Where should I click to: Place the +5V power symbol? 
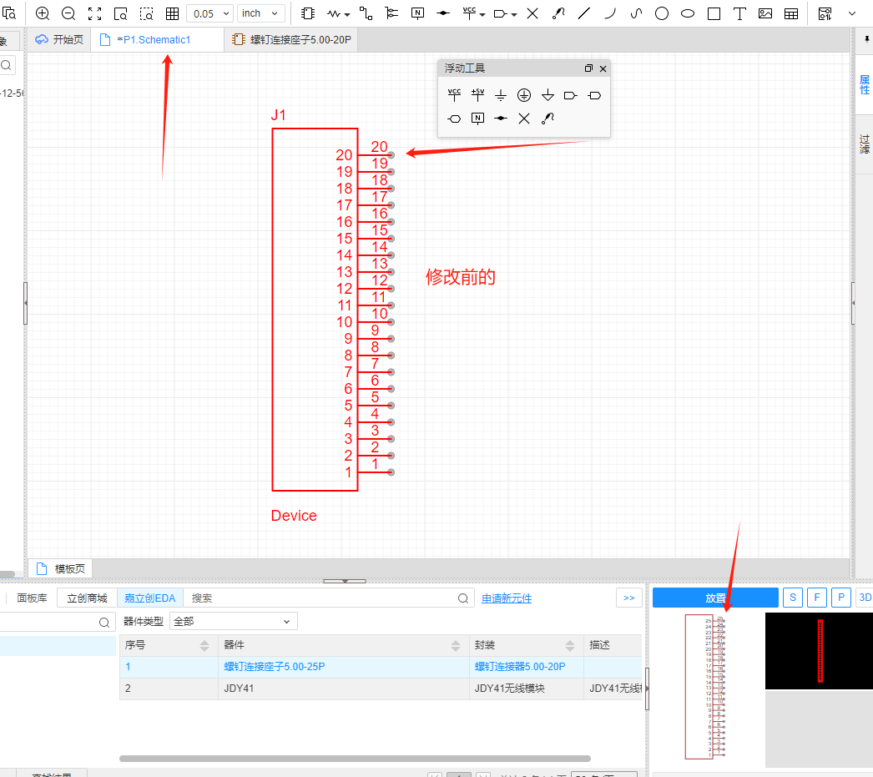[477, 95]
